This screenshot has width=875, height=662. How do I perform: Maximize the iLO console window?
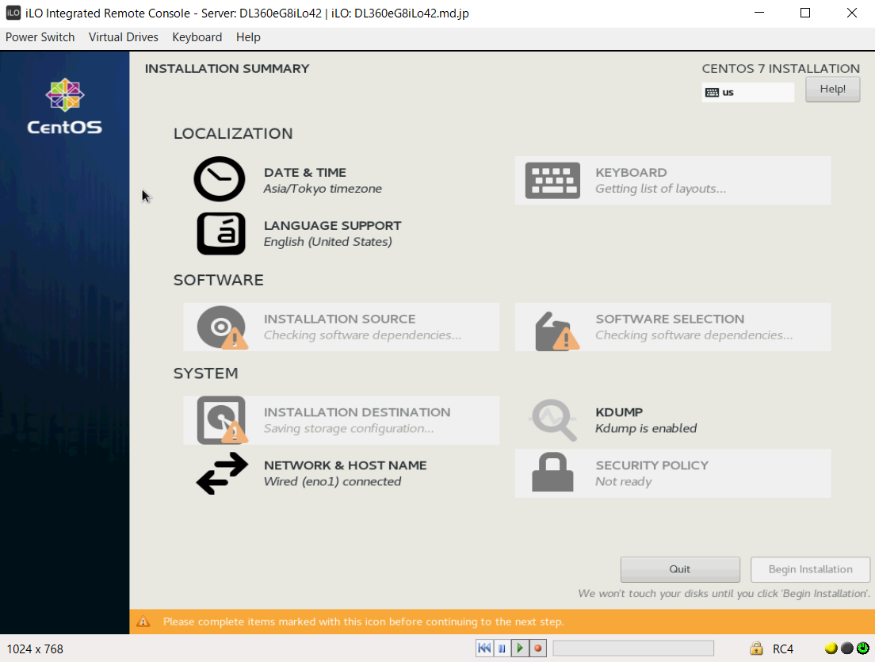(805, 13)
